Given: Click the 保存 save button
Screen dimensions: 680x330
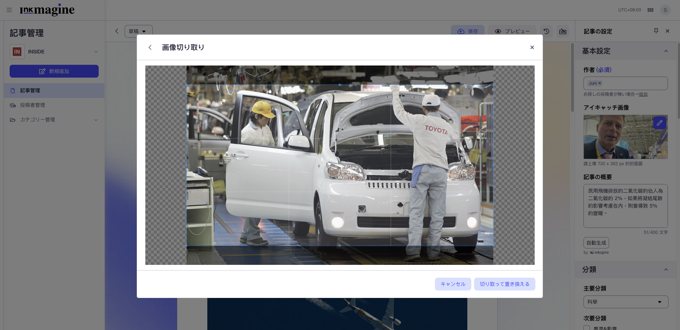Looking at the screenshot, I should 468,31.
